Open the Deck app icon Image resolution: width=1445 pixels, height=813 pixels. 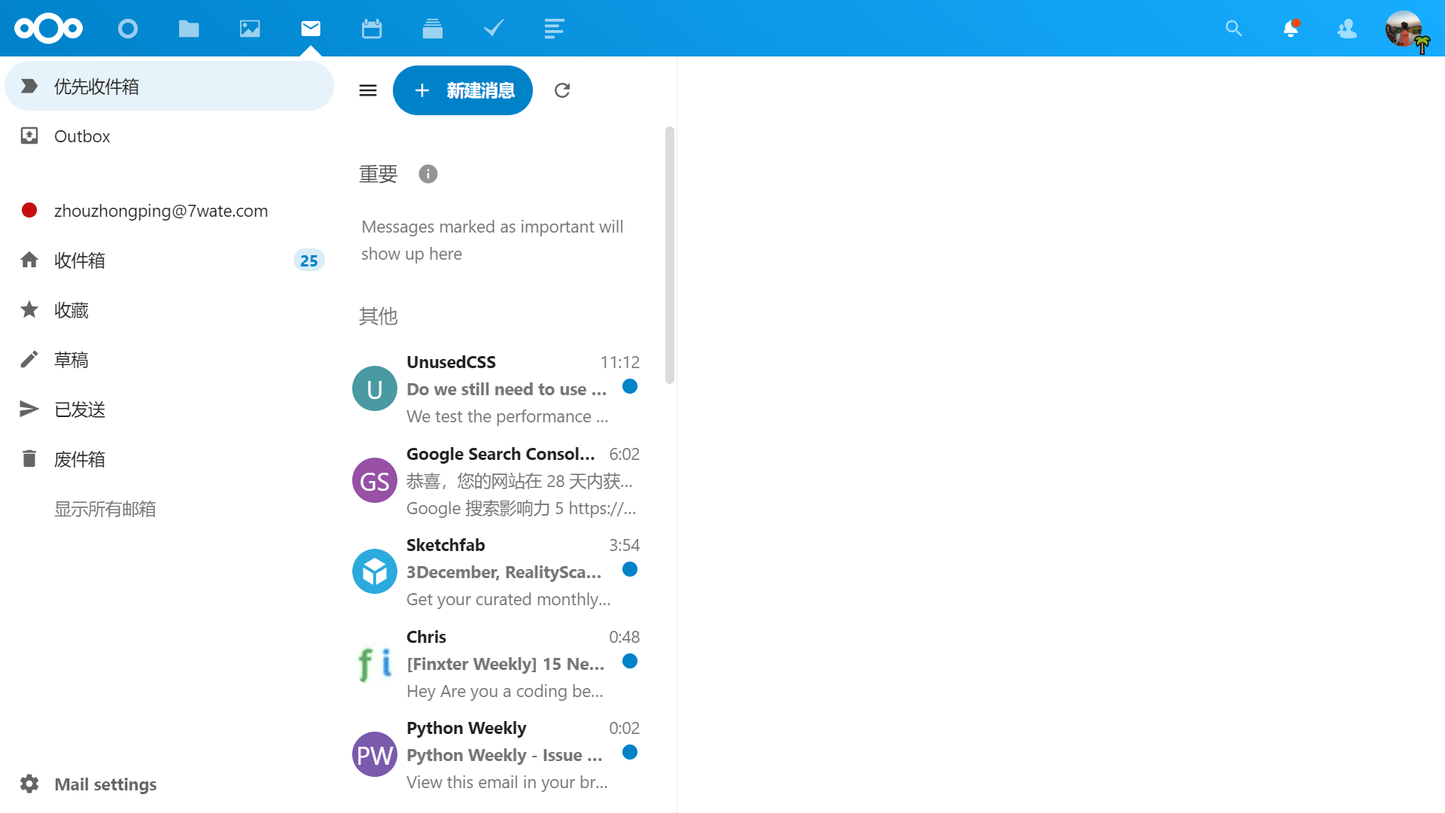[x=433, y=29]
